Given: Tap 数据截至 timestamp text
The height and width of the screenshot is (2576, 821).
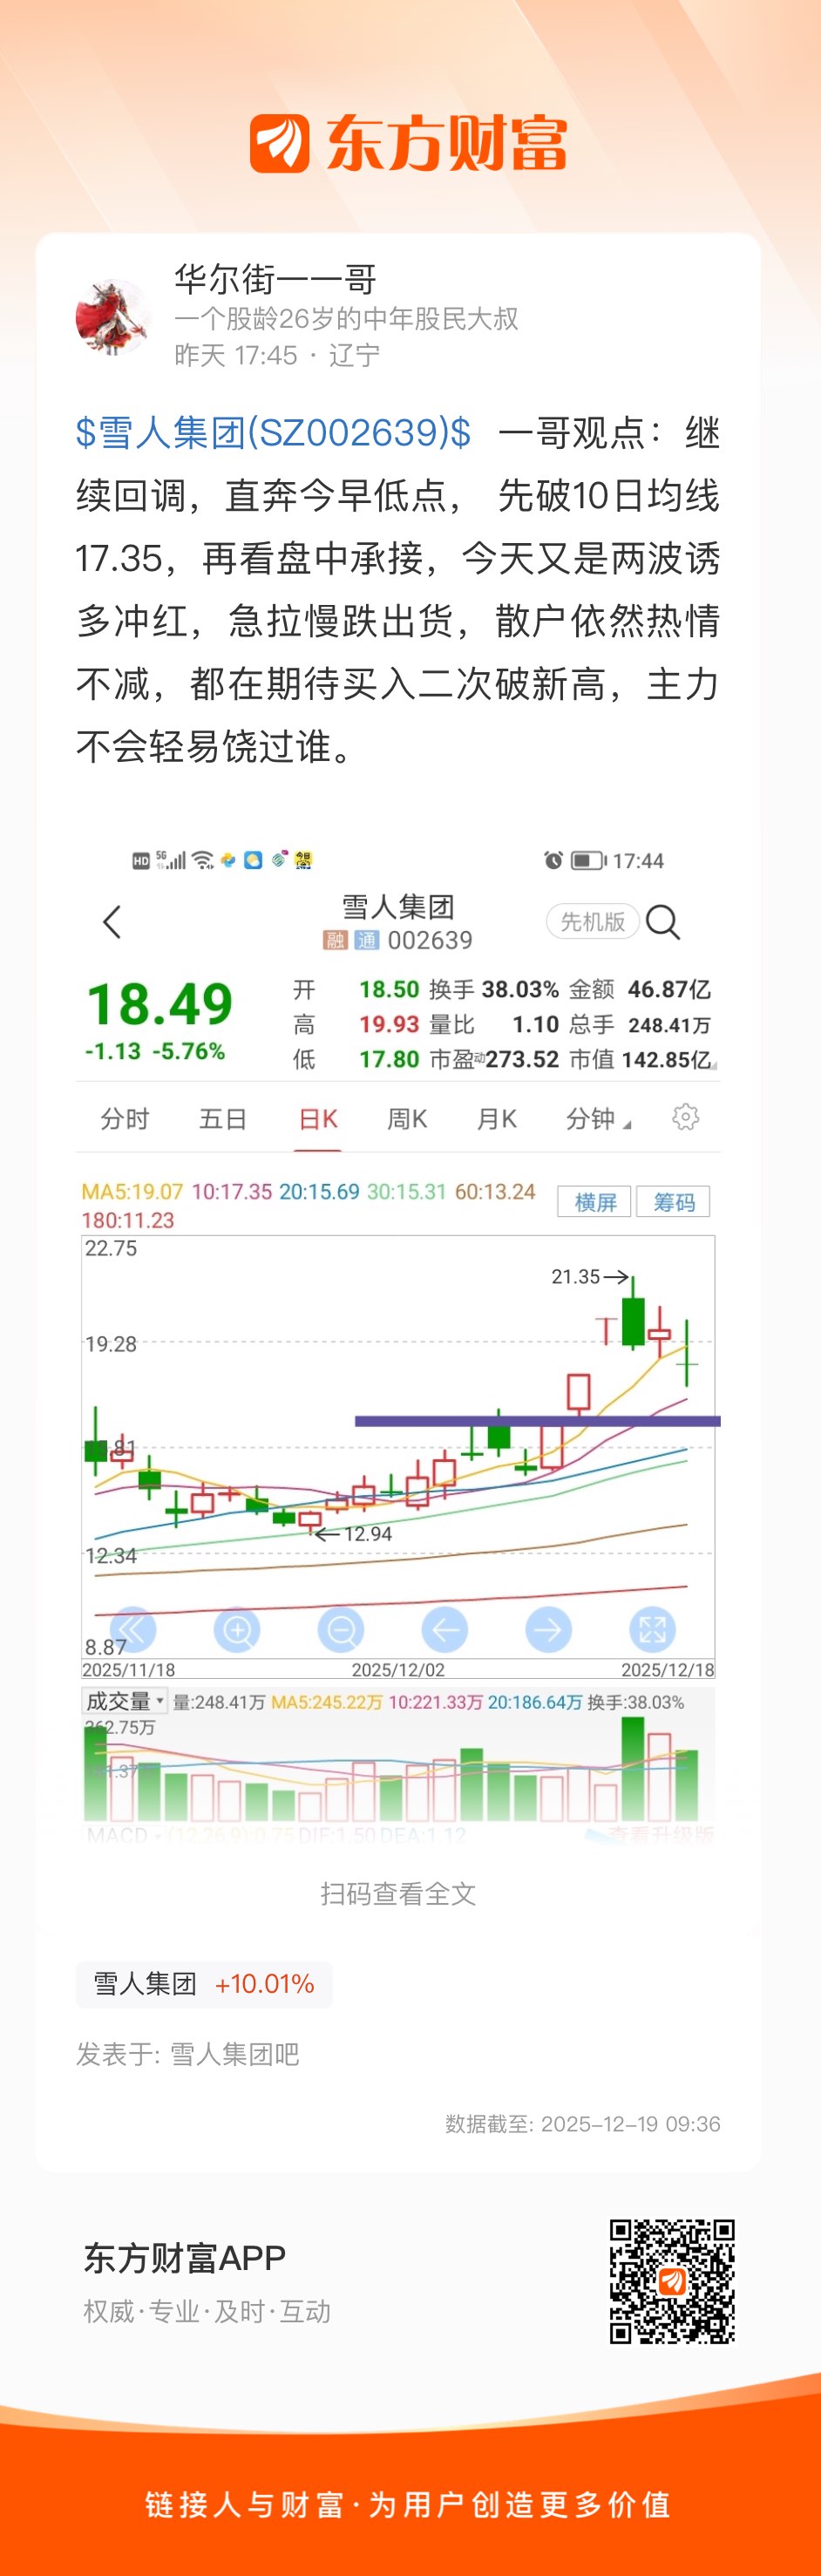Looking at the screenshot, I should [583, 2124].
